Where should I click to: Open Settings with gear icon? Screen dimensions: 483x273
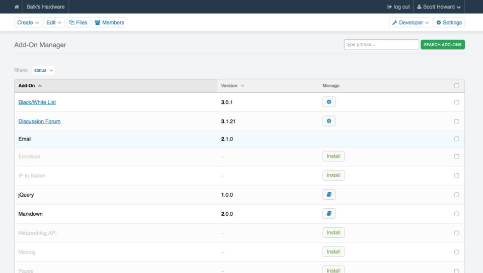tap(449, 23)
